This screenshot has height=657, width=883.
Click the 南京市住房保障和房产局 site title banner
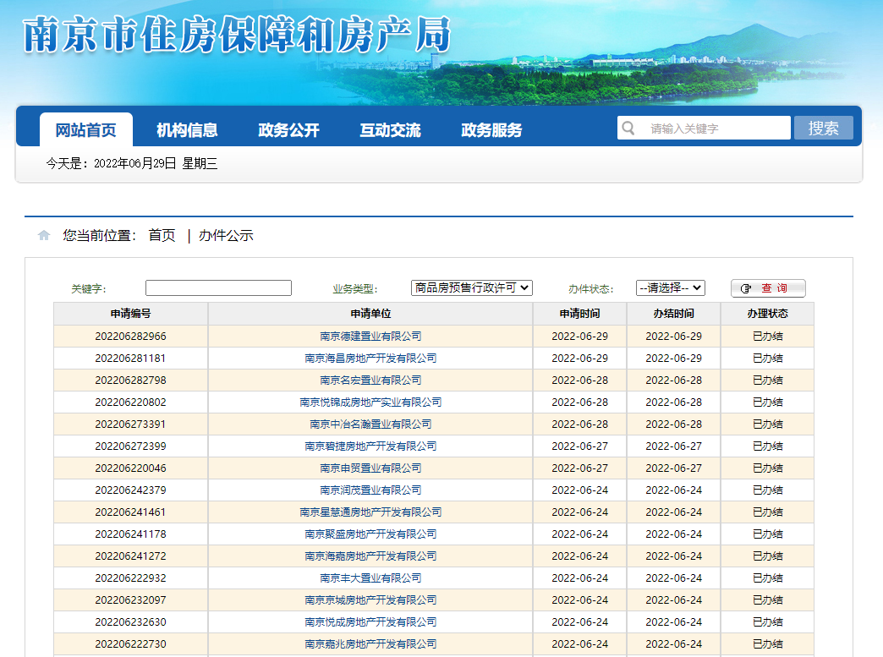click(238, 36)
